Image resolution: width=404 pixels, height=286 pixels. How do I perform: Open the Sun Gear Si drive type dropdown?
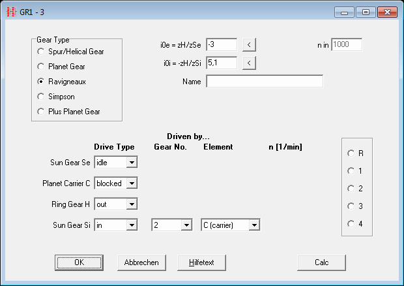pyautogui.click(x=132, y=225)
